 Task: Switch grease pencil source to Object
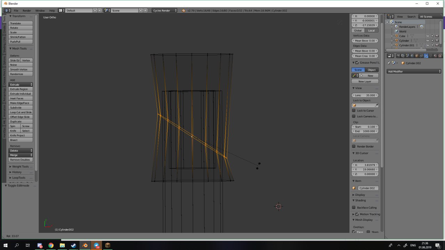click(x=372, y=70)
